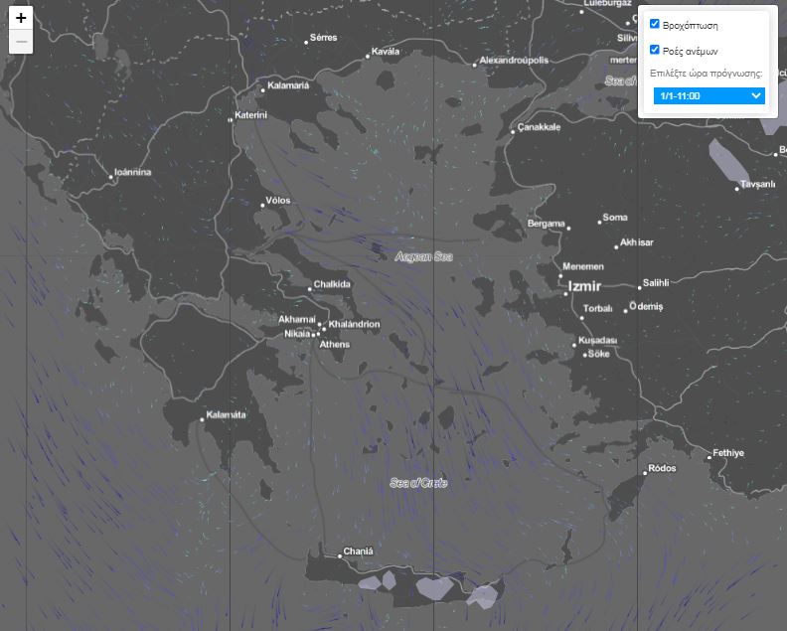Click the Fethiye city label
Image resolution: width=787 pixels, height=631 pixels.
[x=728, y=453]
